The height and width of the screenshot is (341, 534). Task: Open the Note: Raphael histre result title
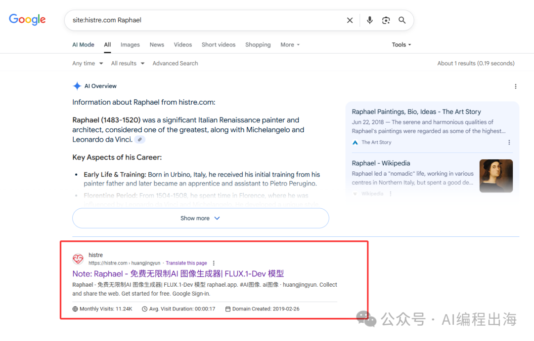178,274
